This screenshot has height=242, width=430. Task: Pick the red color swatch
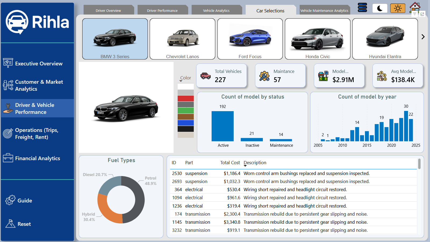(x=186, y=99)
